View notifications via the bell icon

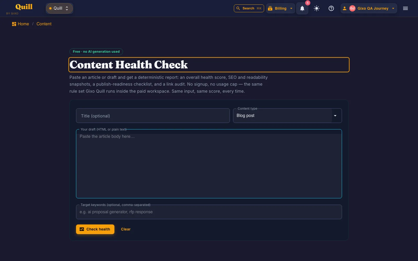point(302,8)
